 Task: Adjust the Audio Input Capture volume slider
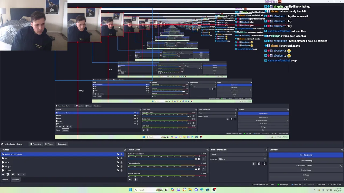tap(162, 159)
